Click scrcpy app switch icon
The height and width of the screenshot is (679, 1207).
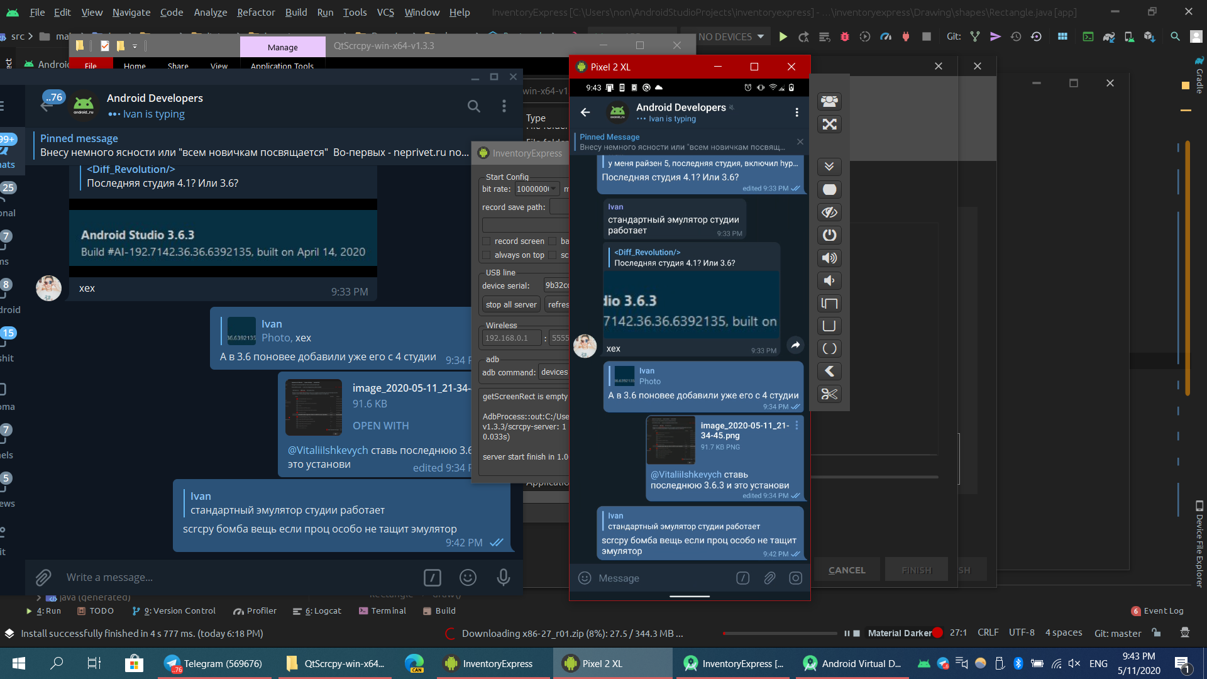tap(829, 304)
